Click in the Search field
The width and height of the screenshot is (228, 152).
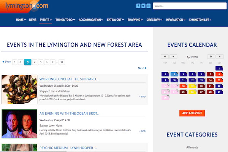point(190,6)
